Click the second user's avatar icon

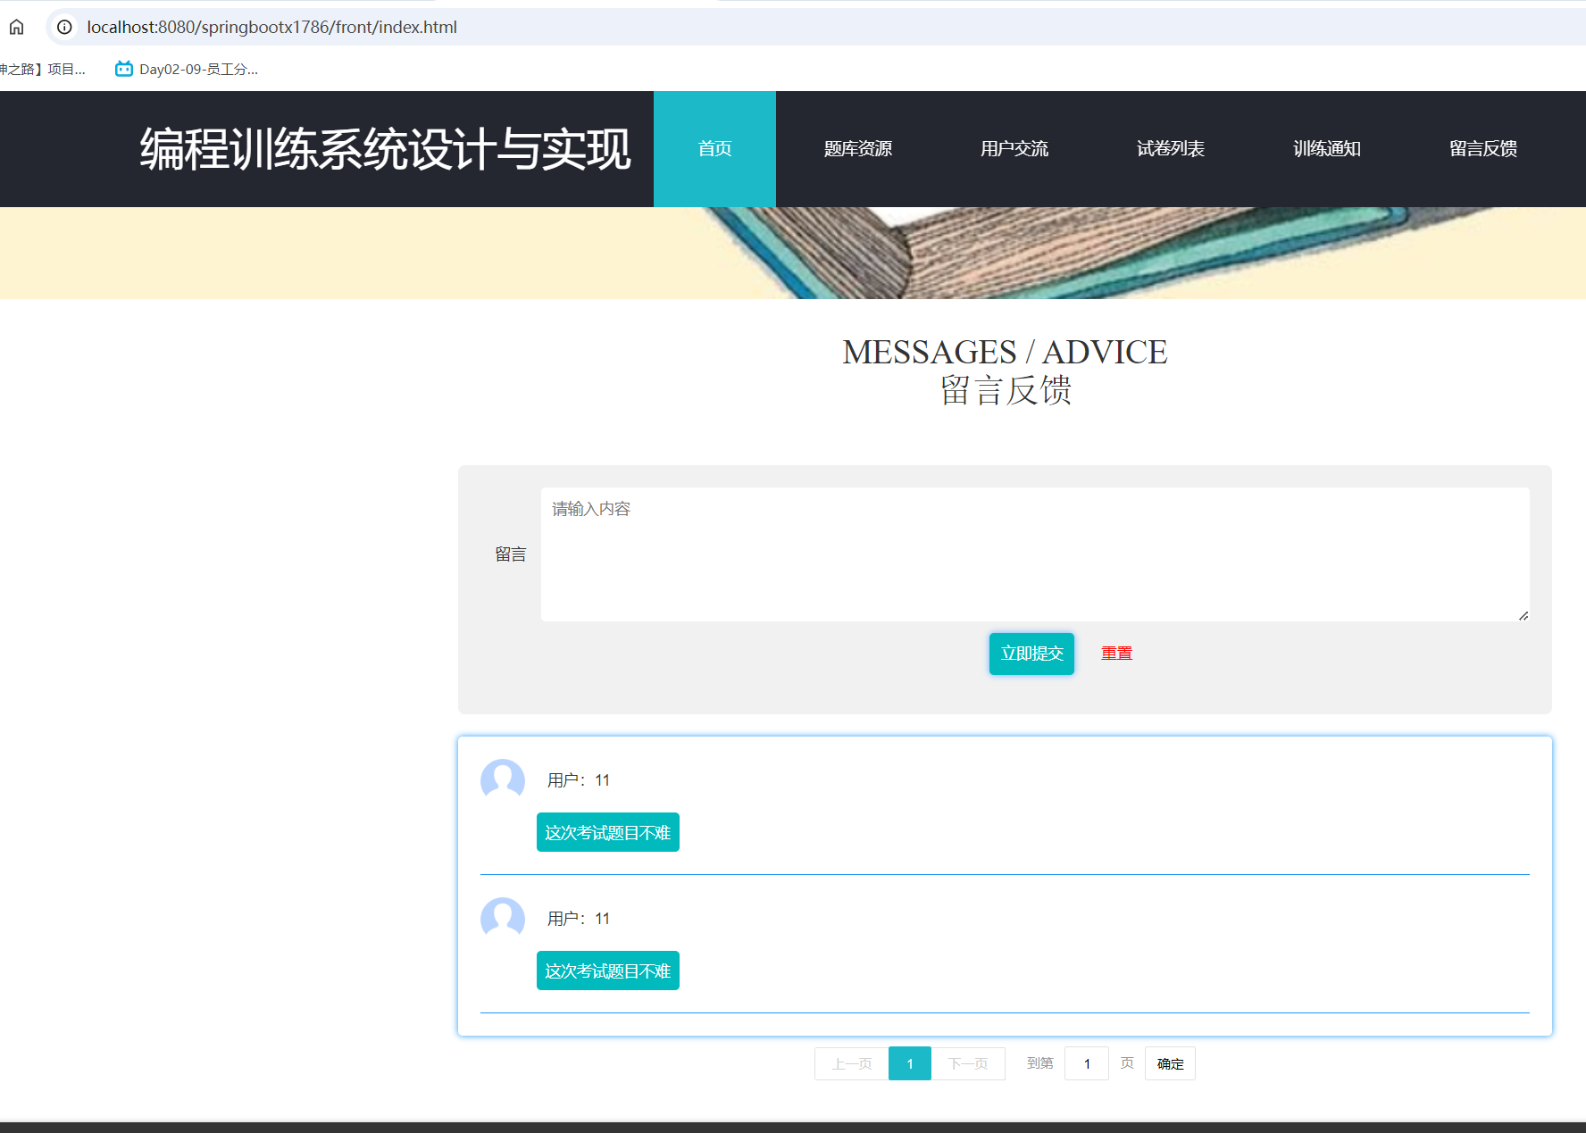click(x=503, y=918)
